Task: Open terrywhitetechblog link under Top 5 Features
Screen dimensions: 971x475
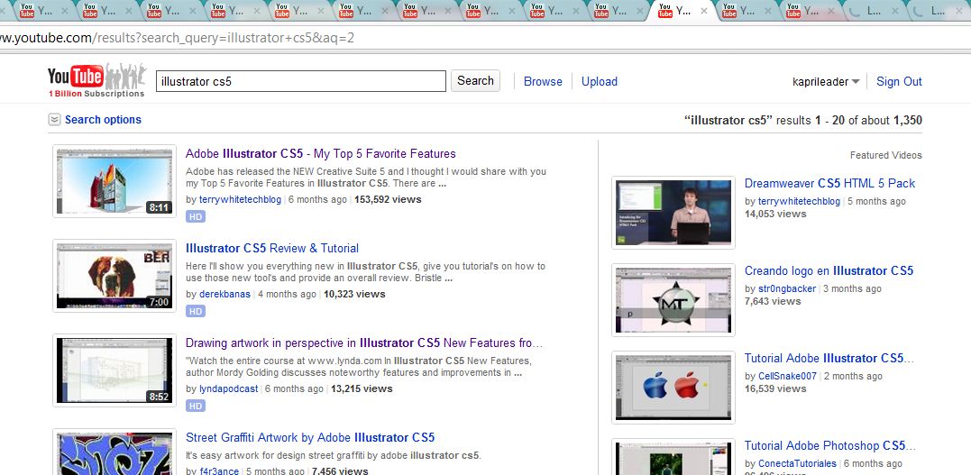Action: click(x=241, y=199)
